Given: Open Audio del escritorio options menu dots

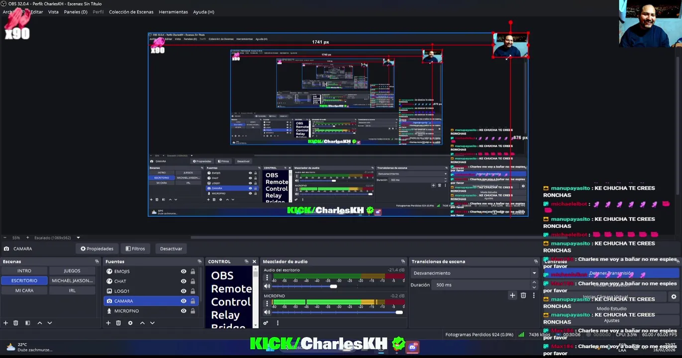Looking at the screenshot, I should [267, 278].
